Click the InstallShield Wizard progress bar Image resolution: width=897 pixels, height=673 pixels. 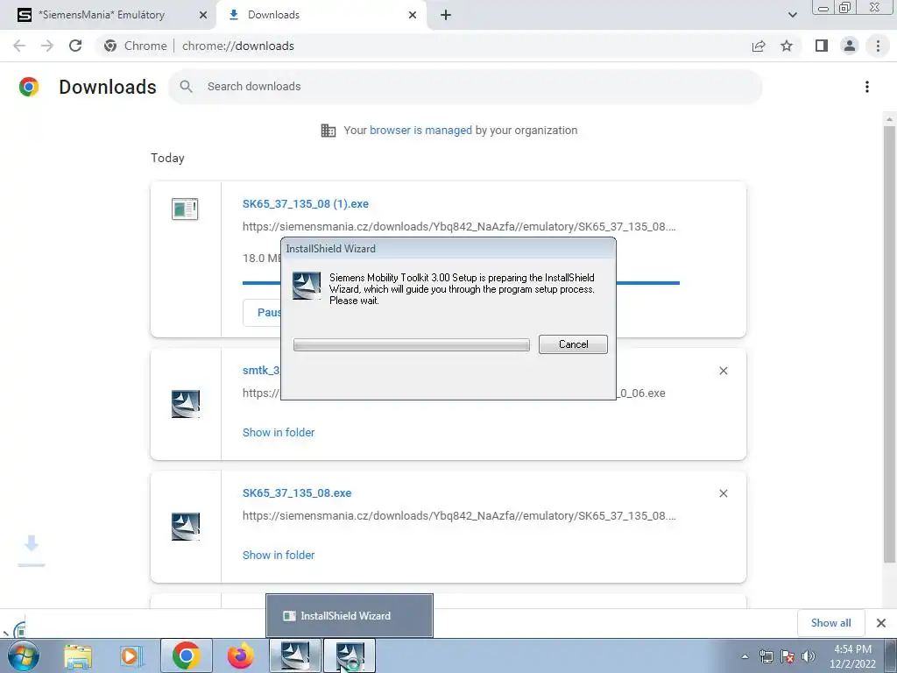pyautogui.click(x=412, y=344)
